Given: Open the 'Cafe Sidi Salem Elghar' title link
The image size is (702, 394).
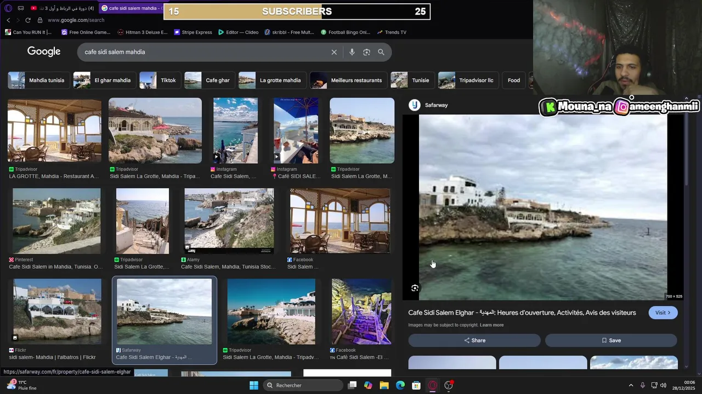Looking at the screenshot, I should 522,312.
